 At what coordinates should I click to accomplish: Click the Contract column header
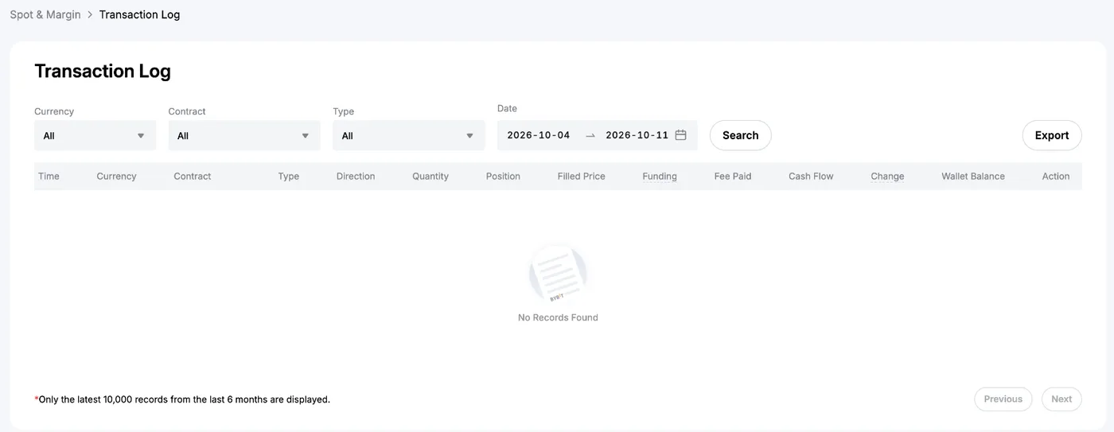tap(193, 177)
